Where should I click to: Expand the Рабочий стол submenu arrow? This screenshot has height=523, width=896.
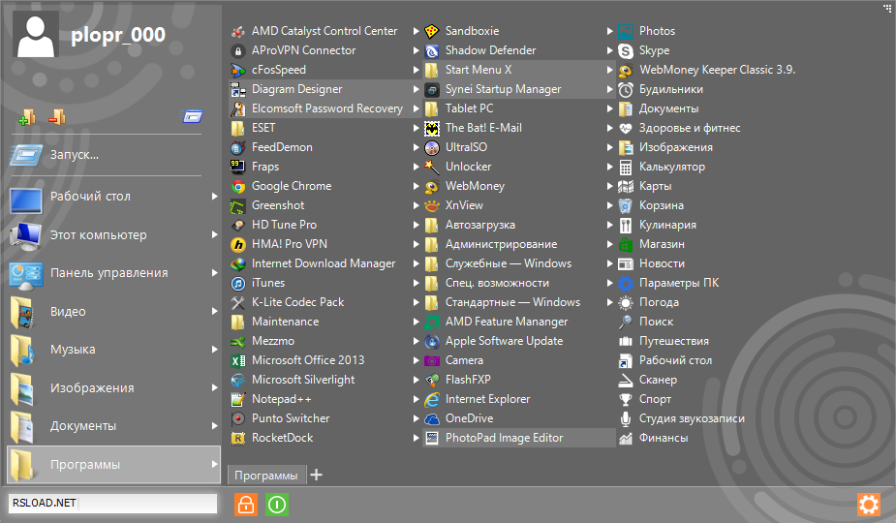(x=215, y=197)
